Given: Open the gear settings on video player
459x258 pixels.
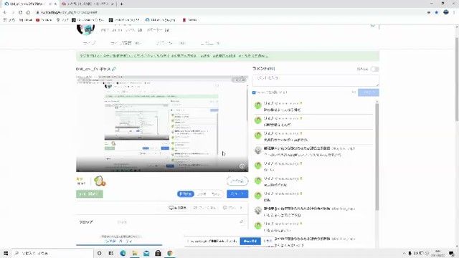Looking at the screenshot, I should [x=242, y=166].
